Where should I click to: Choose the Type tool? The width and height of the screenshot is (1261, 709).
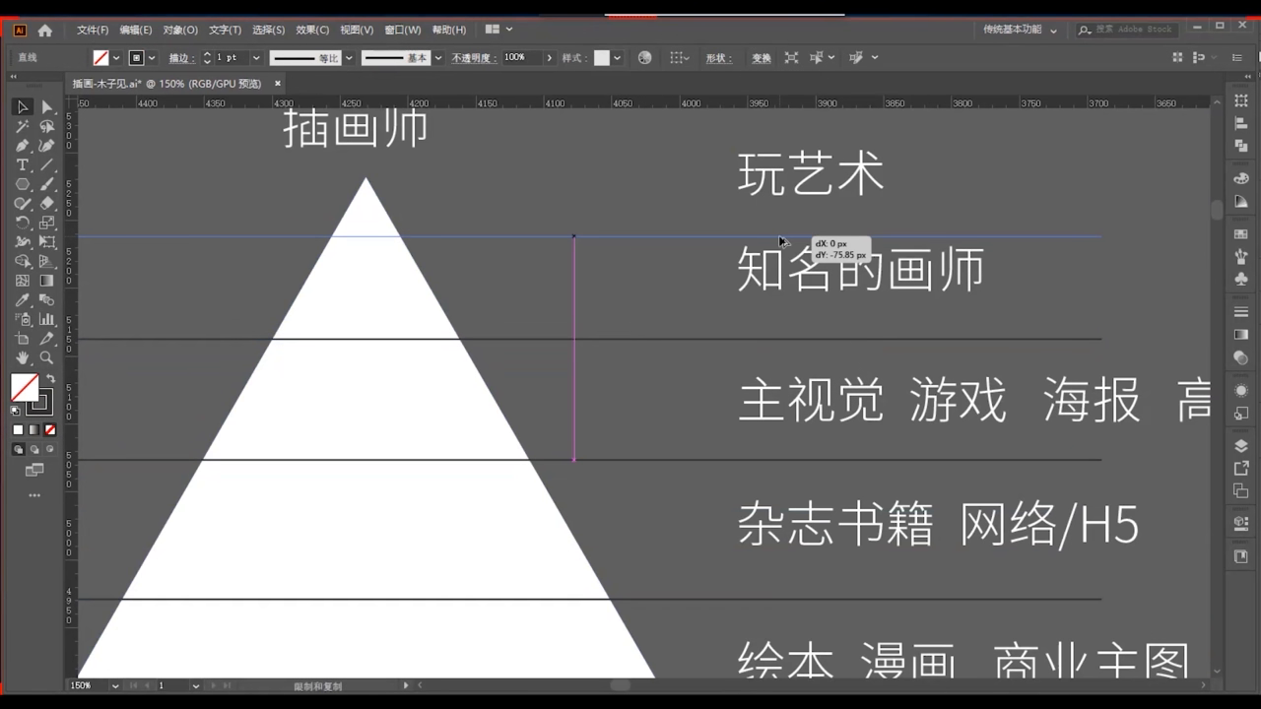click(x=22, y=164)
